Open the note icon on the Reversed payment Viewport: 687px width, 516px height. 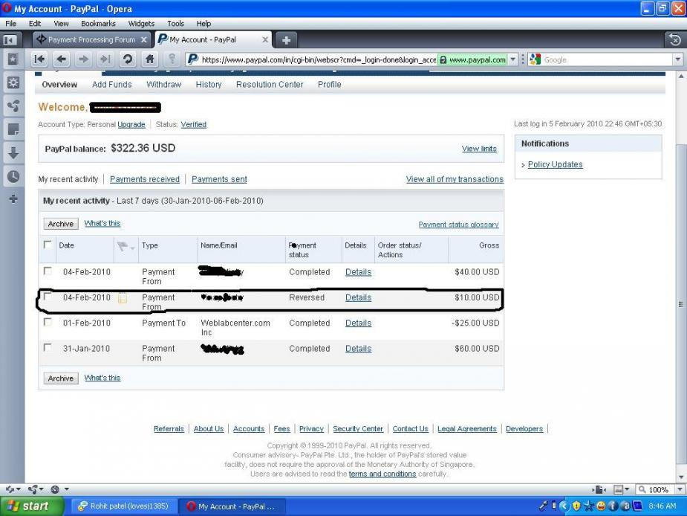(123, 298)
